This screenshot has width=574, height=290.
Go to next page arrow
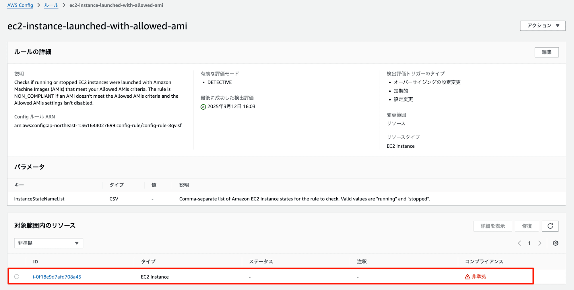click(x=540, y=243)
